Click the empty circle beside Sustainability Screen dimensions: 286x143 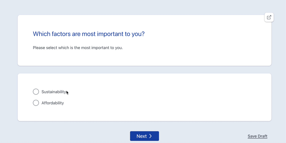click(x=36, y=92)
